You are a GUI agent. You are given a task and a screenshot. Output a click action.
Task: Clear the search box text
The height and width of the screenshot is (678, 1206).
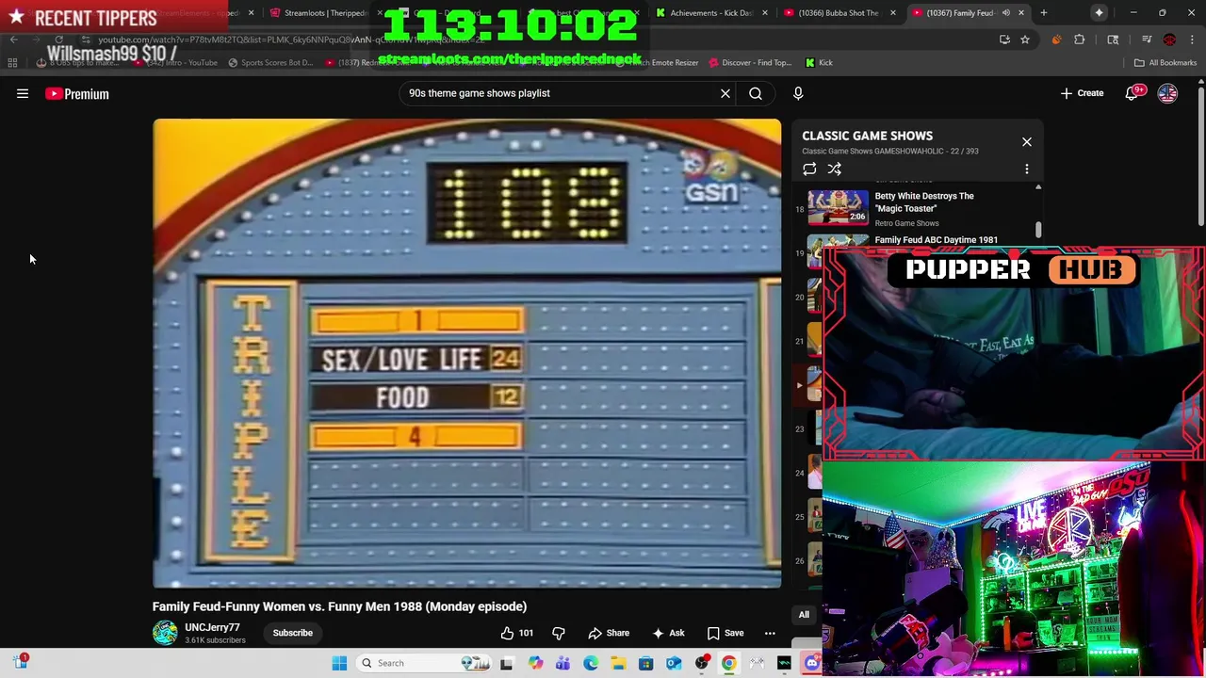(x=725, y=93)
